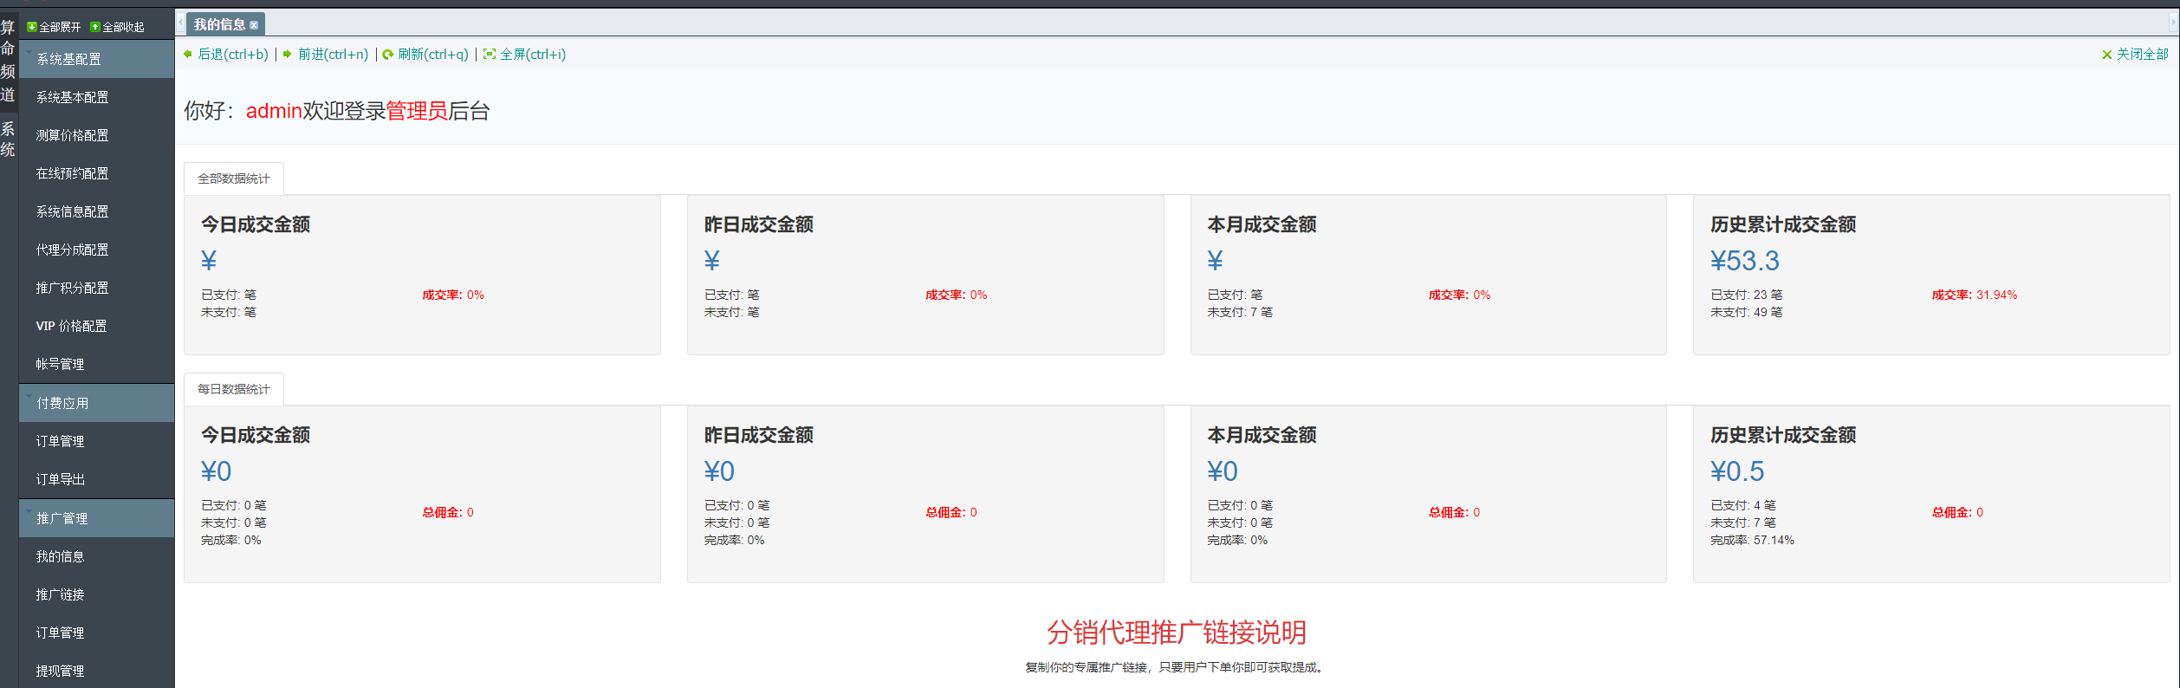This screenshot has height=688, width=2180.
Task: Go to 订单导出 under 付费应用
Action: click(x=60, y=479)
